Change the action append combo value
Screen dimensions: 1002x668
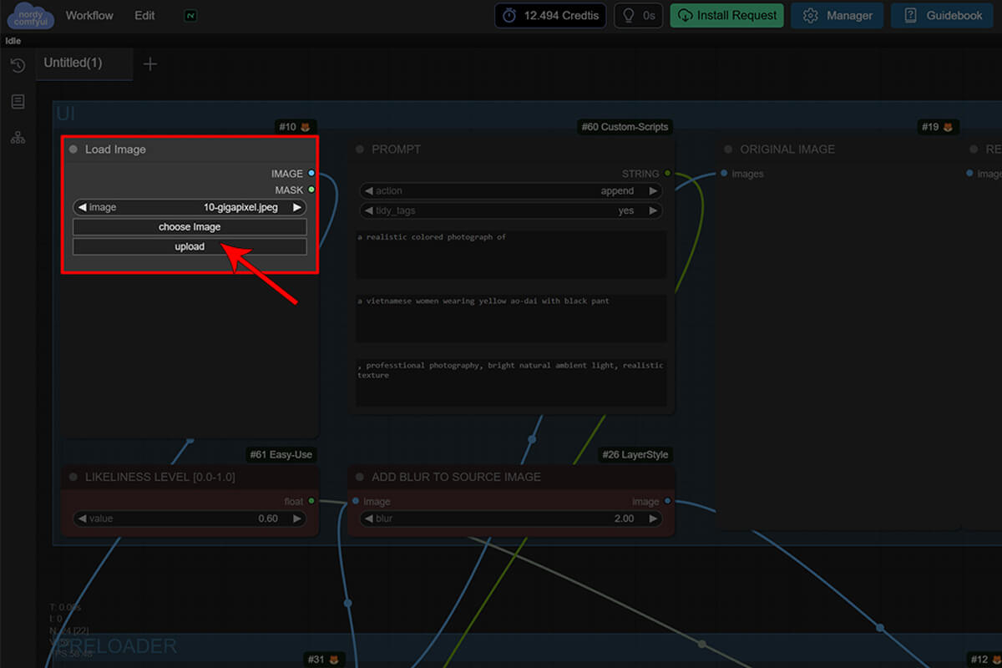click(510, 190)
